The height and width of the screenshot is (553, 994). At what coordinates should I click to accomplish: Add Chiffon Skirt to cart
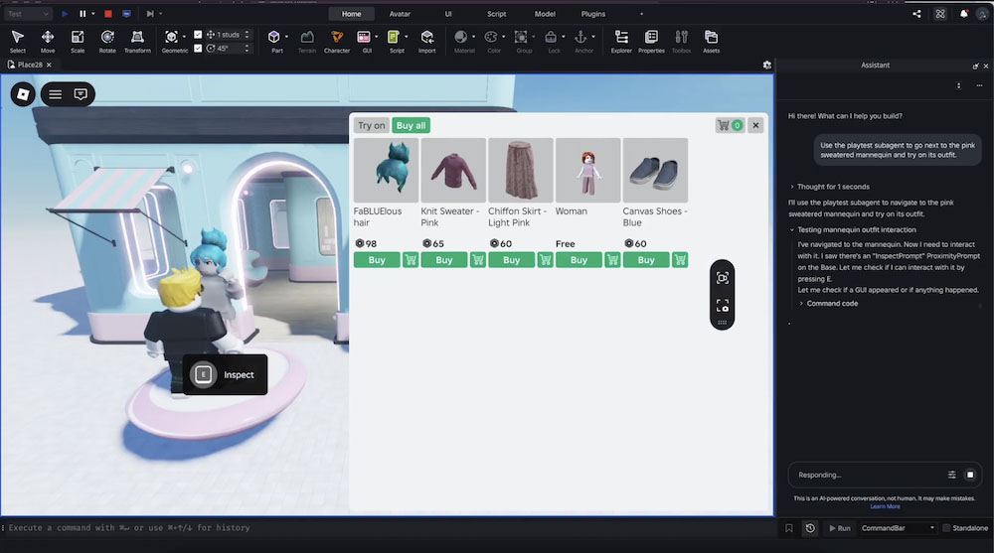point(545,260)
